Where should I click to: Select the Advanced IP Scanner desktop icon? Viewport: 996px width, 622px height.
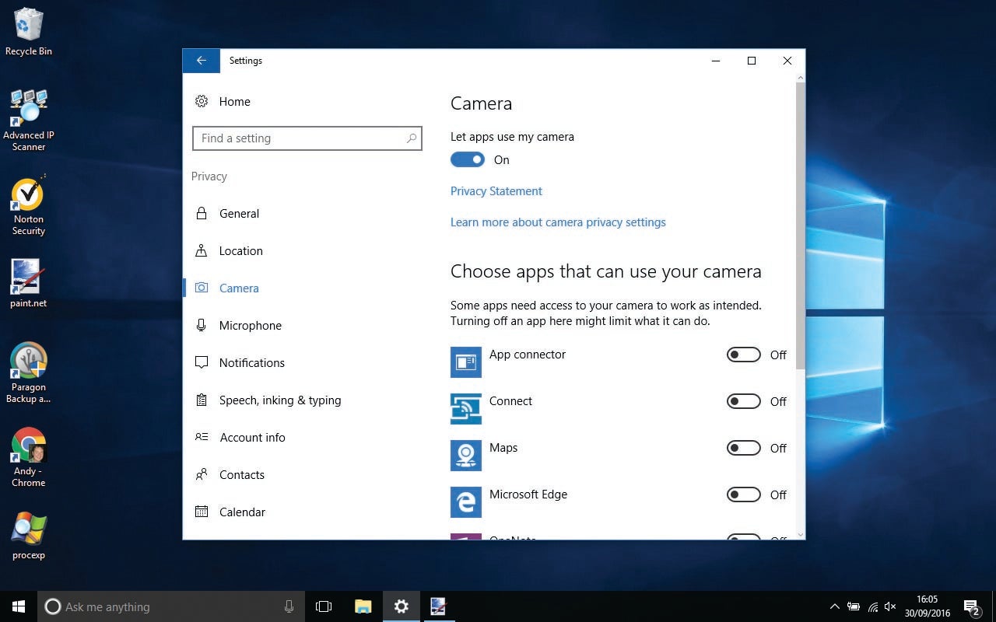(29, 121)
